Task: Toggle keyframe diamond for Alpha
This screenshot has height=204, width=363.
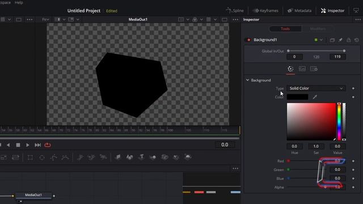Action: [x=353, y=187]
